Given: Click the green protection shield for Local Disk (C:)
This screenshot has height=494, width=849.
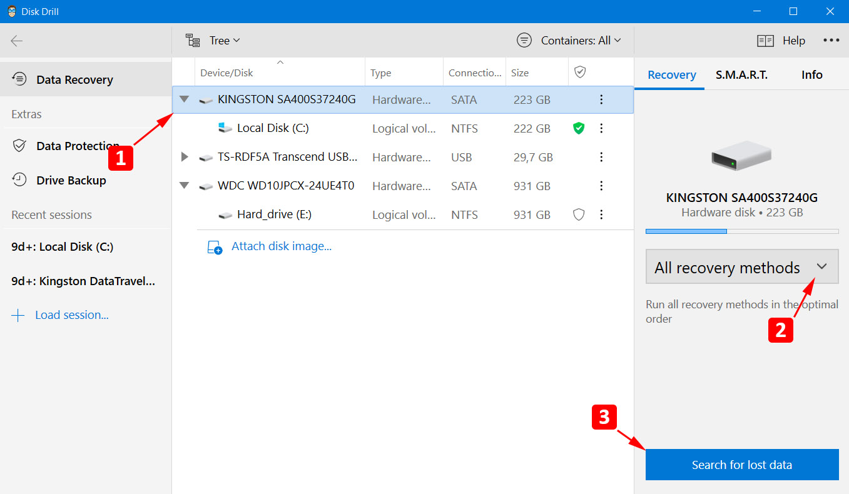Looking at the screenshot, I should (579, 128).
